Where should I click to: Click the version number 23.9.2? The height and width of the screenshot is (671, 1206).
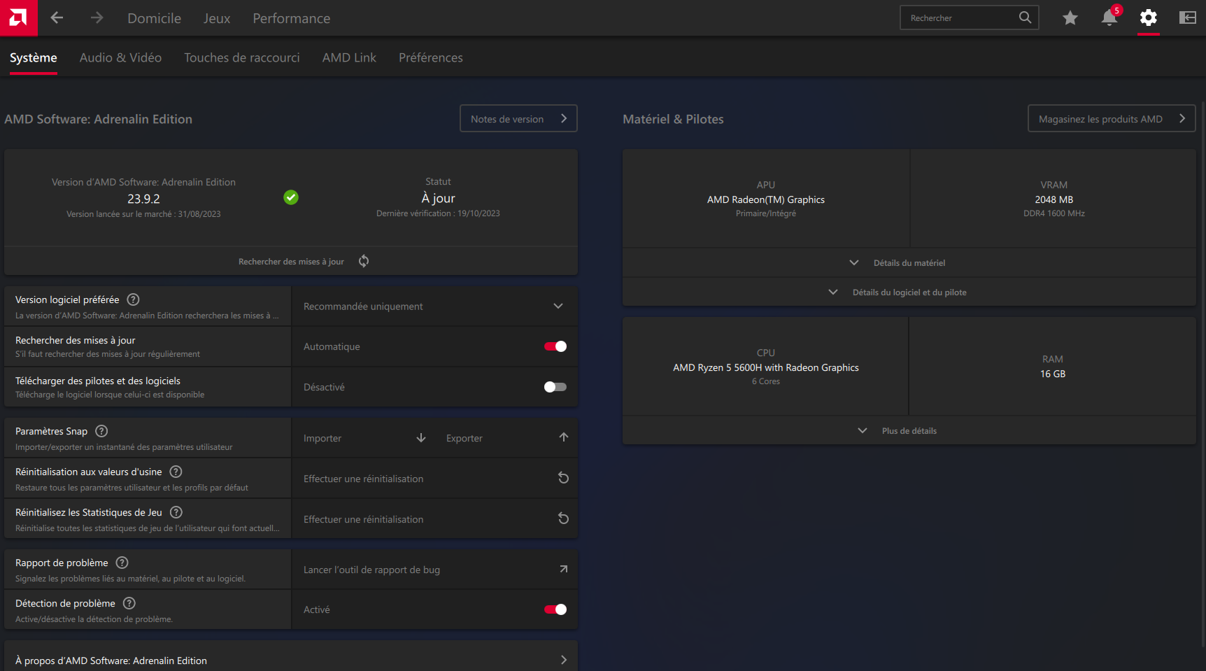coord(143,199)
